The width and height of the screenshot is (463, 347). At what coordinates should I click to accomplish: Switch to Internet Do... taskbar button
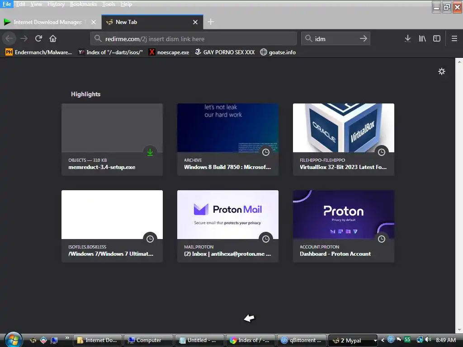(97, 340)
